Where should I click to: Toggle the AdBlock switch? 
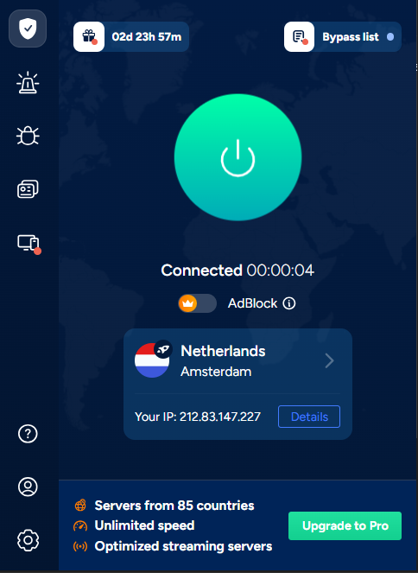197,303
